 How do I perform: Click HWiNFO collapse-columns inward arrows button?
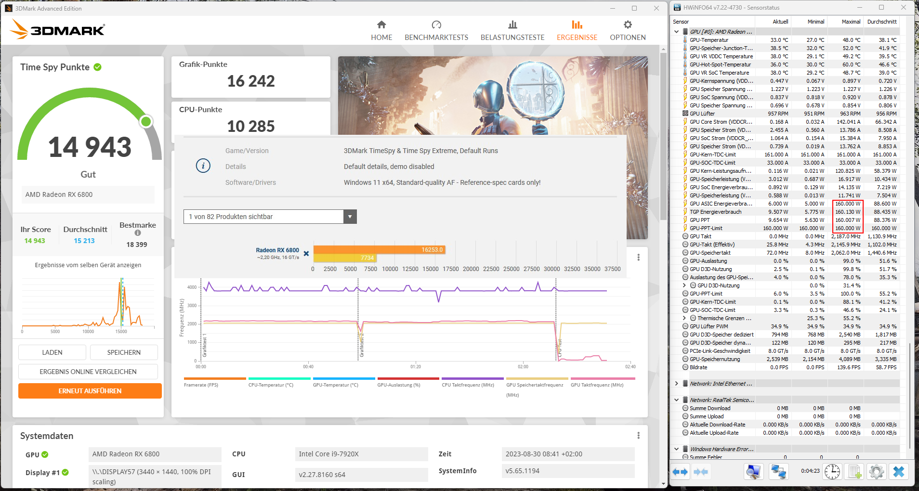[701, 472]
